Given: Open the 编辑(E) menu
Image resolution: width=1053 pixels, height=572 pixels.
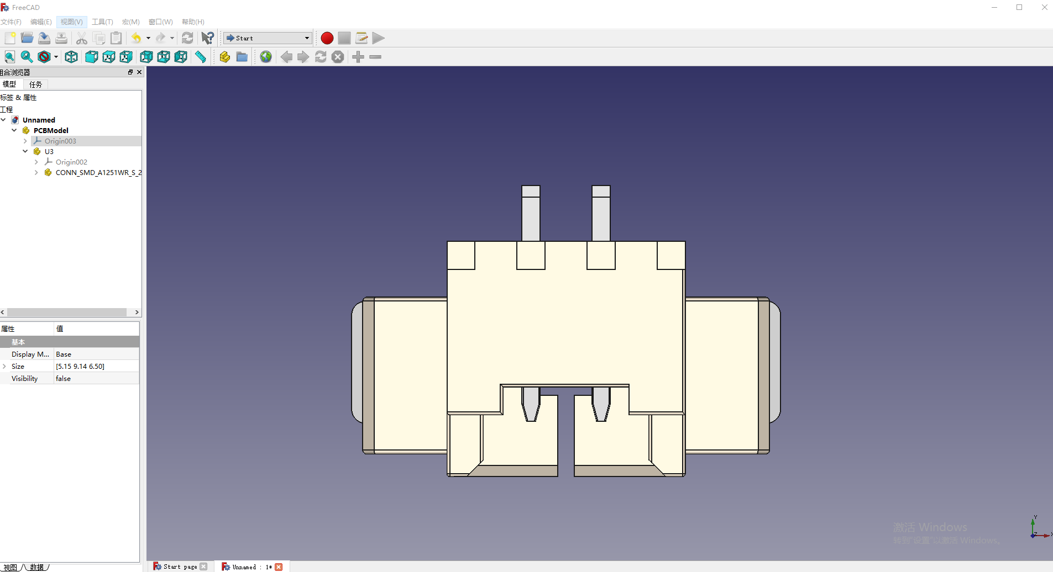Looking at the screenshot, I should (x=41, y=22).
